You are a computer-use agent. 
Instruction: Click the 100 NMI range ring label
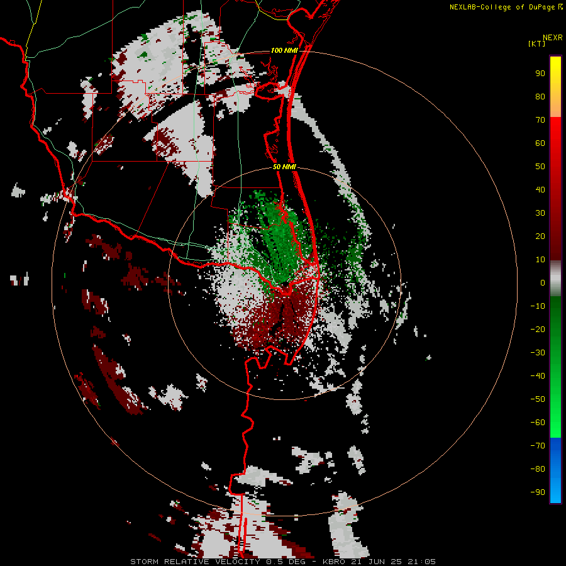[284, 50]
